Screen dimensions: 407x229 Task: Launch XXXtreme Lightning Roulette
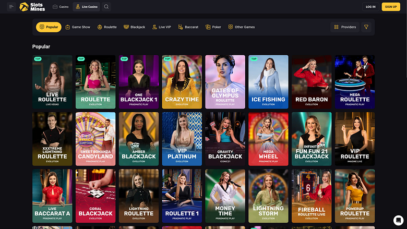click(x=52, y=139)
